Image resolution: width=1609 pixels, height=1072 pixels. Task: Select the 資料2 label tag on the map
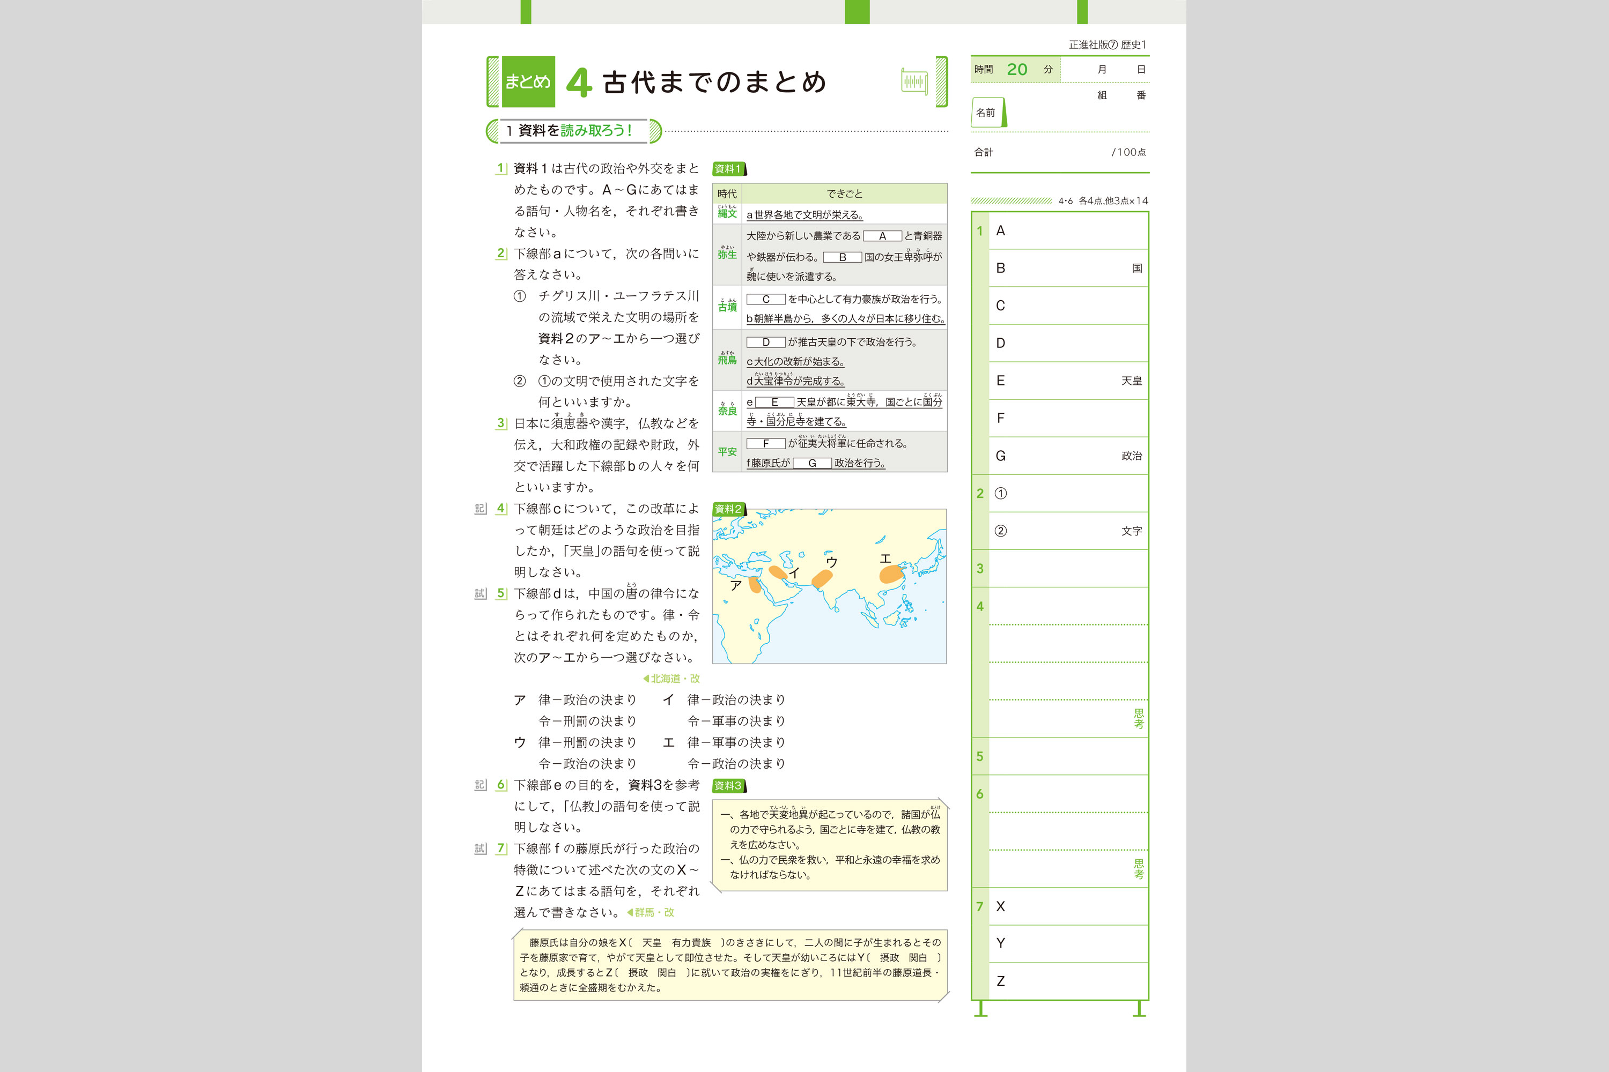click(728, 509)
